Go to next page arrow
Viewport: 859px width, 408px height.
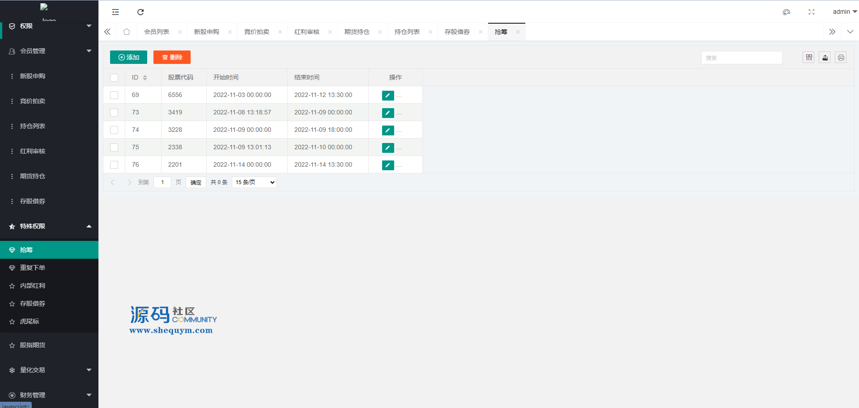pos(129,182)
